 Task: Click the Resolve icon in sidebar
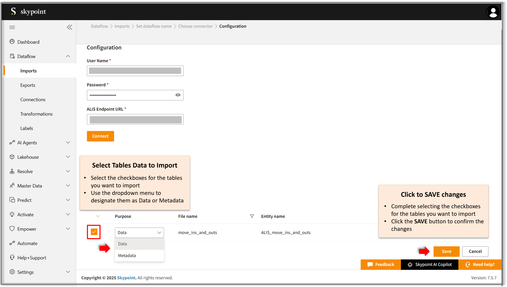pyautogui.click(x=12, y=171)
